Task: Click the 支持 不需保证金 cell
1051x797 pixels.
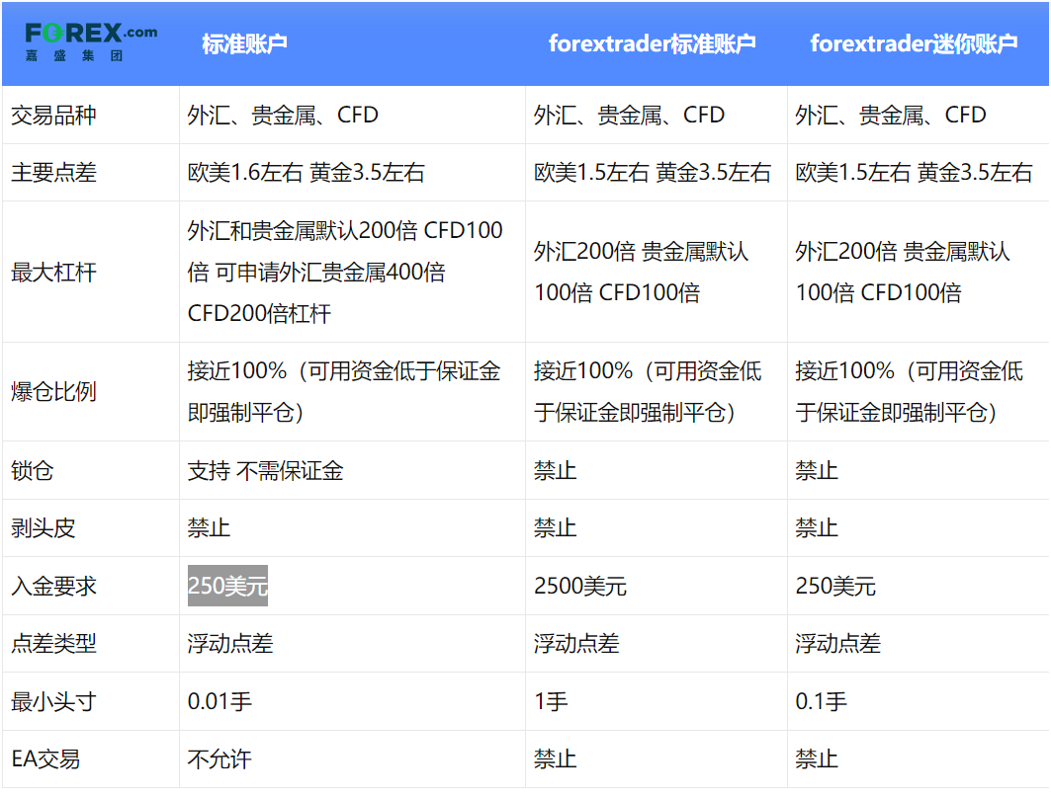Action: pos(265,471)
